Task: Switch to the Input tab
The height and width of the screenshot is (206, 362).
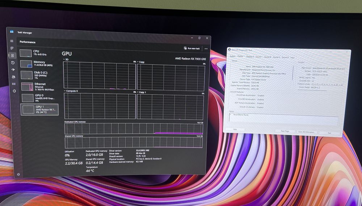Action: pyautogui.click(x=292, y=57)
